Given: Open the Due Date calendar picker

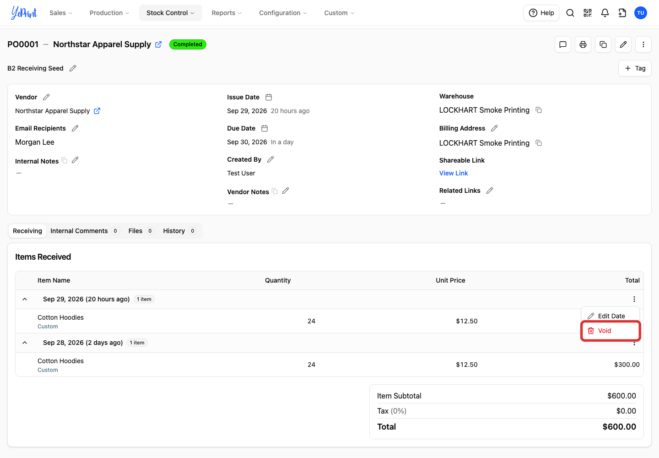Looking at the screenshot, I should (x=265, y=128).
